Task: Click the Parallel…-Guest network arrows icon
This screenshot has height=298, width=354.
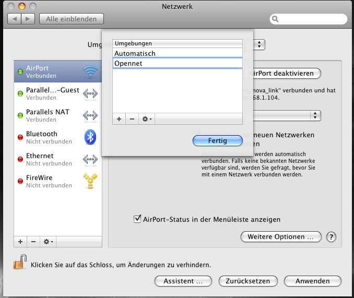Action: 90,93
